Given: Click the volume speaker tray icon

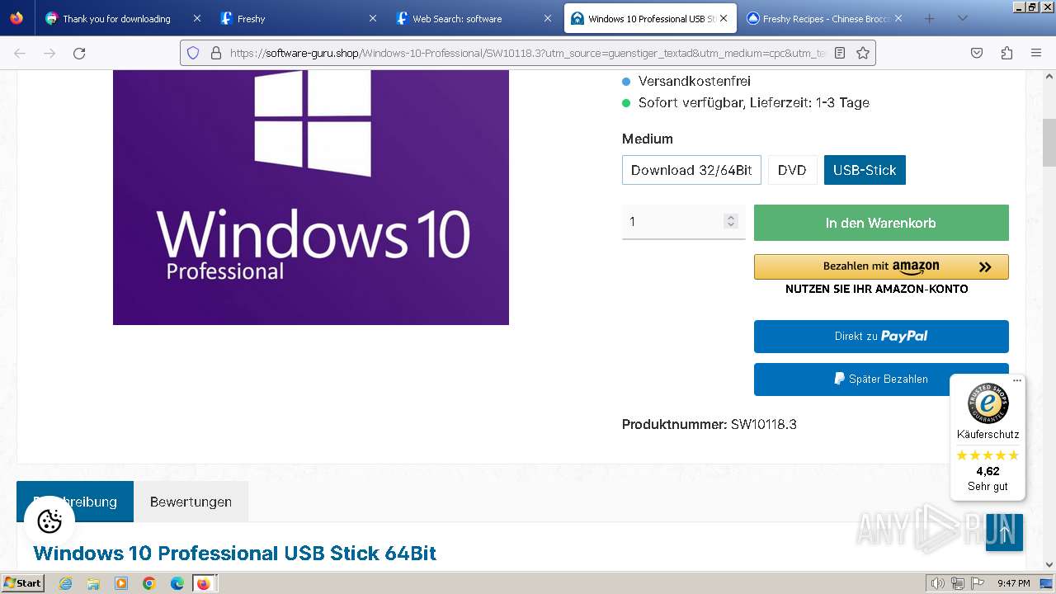Looking at the screenshot, I should click(x=937, y=583).
